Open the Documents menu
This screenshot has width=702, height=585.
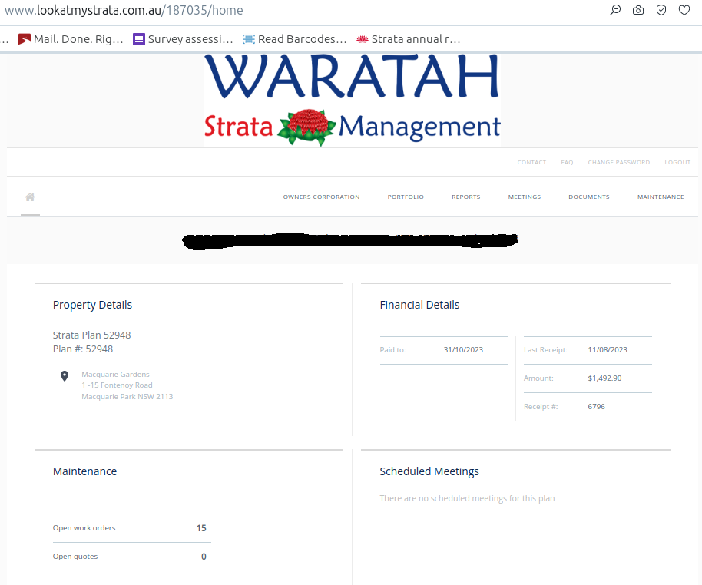point(589,197)
